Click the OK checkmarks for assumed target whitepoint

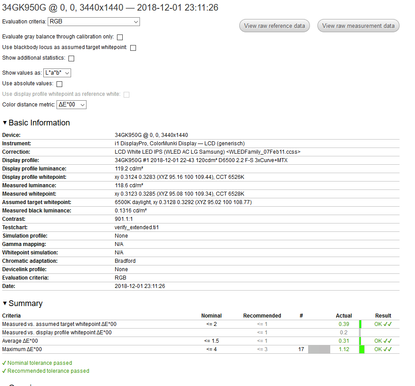pyautogui.click(x=383, y=324)
